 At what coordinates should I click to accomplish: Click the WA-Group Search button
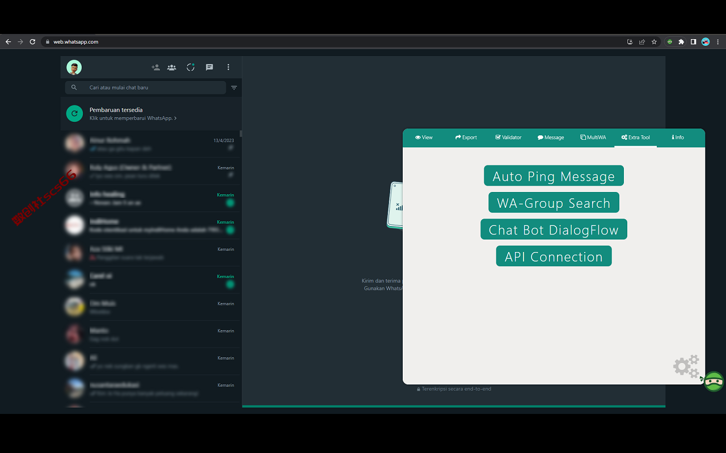click(554, 202)
